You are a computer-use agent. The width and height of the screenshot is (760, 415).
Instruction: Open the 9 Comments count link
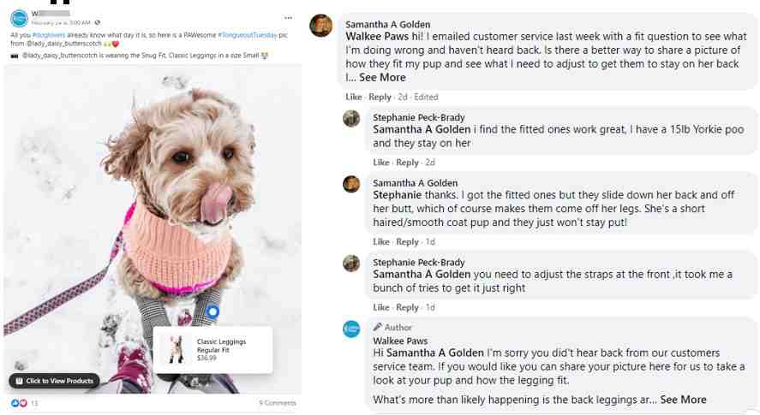click(x=278, y=403)
